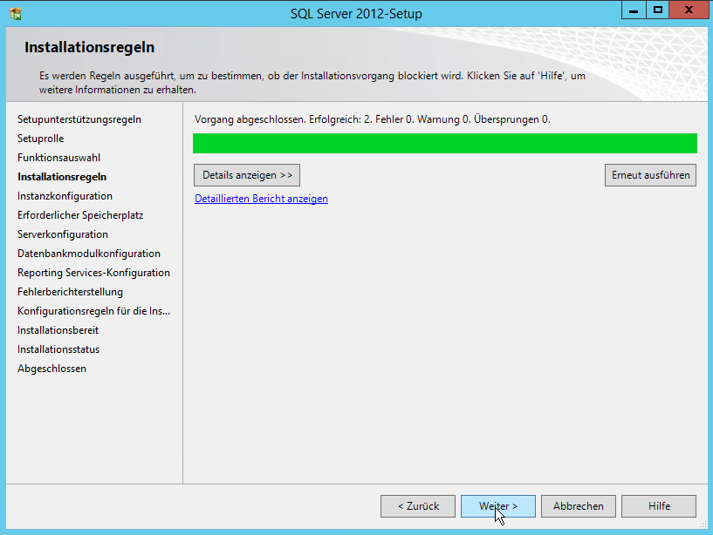Select the Setuprolle step
This screenshot has width=713, height=535.
[x=40, y=139]
